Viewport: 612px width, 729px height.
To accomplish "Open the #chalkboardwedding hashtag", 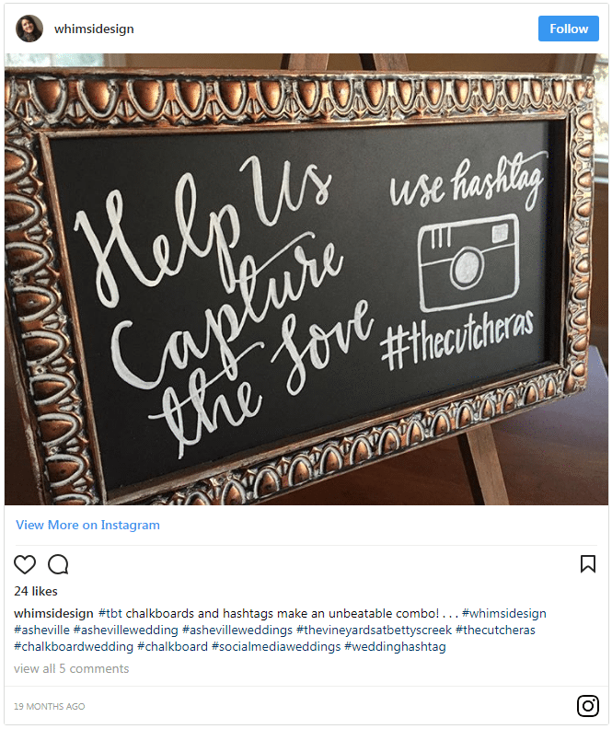I will point(74,647).
